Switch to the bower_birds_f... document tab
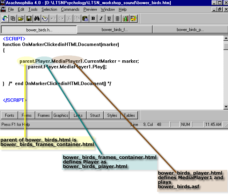The image size is (228, 196). click(115, 30)
